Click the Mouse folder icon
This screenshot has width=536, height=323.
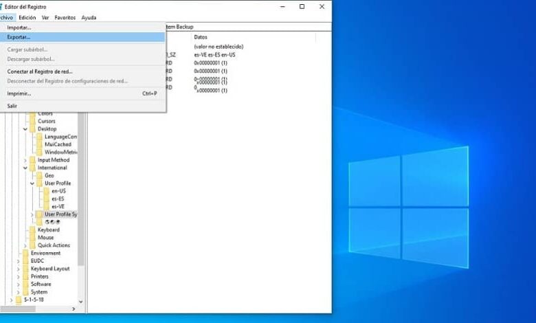click(32, 238)
